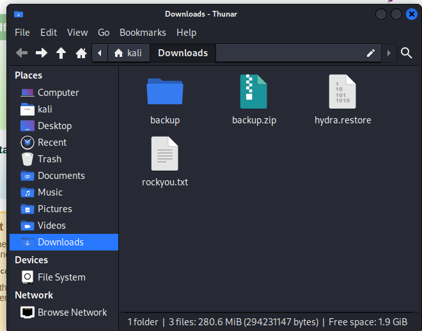Click the hydra.restore file name label
This screenshot has height=331, width=422.
(343, 120)
